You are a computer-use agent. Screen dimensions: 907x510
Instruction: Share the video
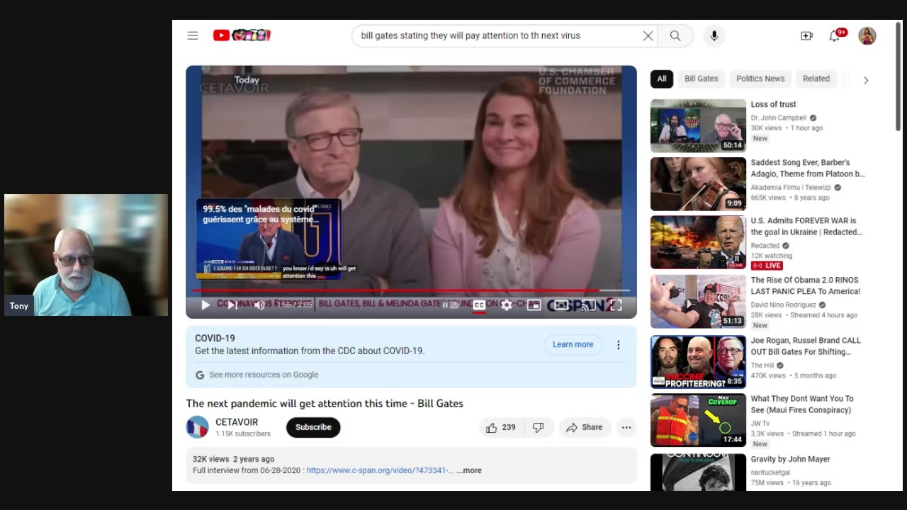click(585, 427)
